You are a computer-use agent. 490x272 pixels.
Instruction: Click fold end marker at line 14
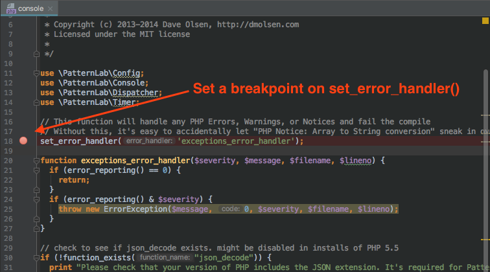coord(35,102)
